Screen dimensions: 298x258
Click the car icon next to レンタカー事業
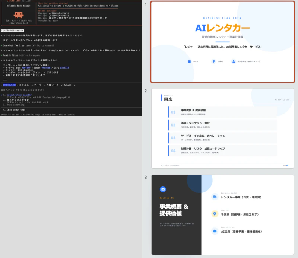[x=215, y=197]
